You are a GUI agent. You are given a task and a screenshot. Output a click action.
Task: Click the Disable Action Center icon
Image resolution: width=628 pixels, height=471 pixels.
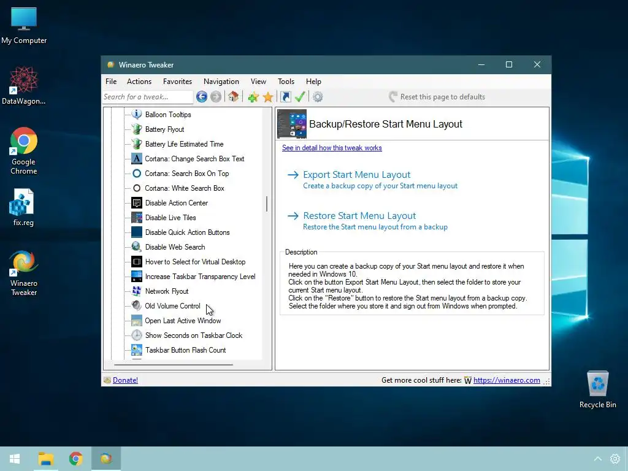pyautogui.click(x=137, y=202)
